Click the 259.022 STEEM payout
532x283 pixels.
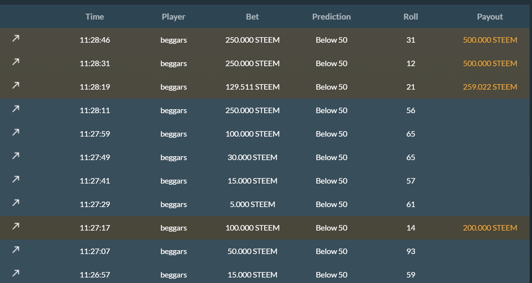pos(490,87)
